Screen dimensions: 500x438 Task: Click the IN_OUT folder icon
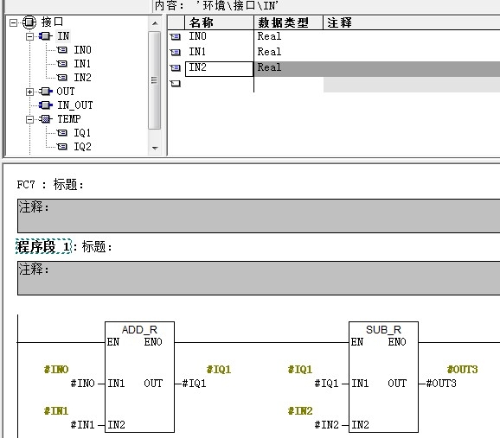click(x=46, y=105)
